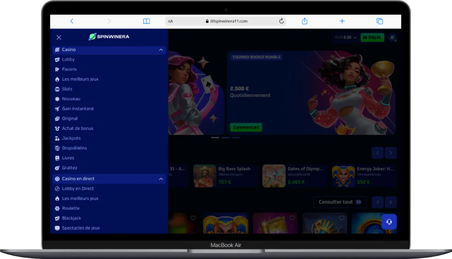Click the flame icon beside Slots' neighbor Les meilleurs jeux under Casino
The height and width of the screenshot is (259, 452).
click(57, 79)
